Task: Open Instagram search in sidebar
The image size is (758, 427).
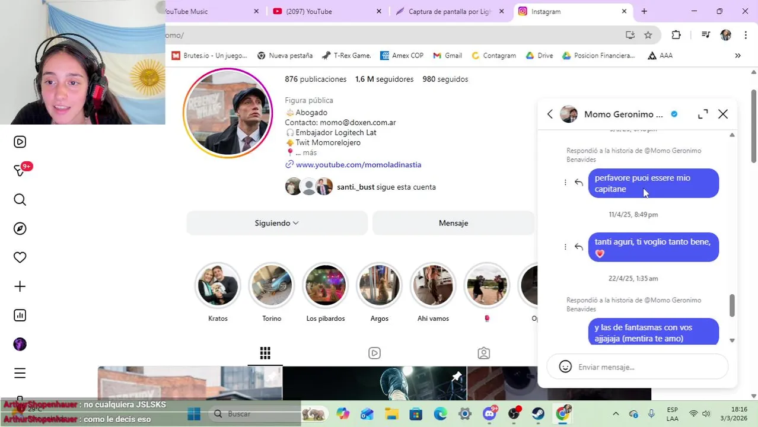Action: 20,200
